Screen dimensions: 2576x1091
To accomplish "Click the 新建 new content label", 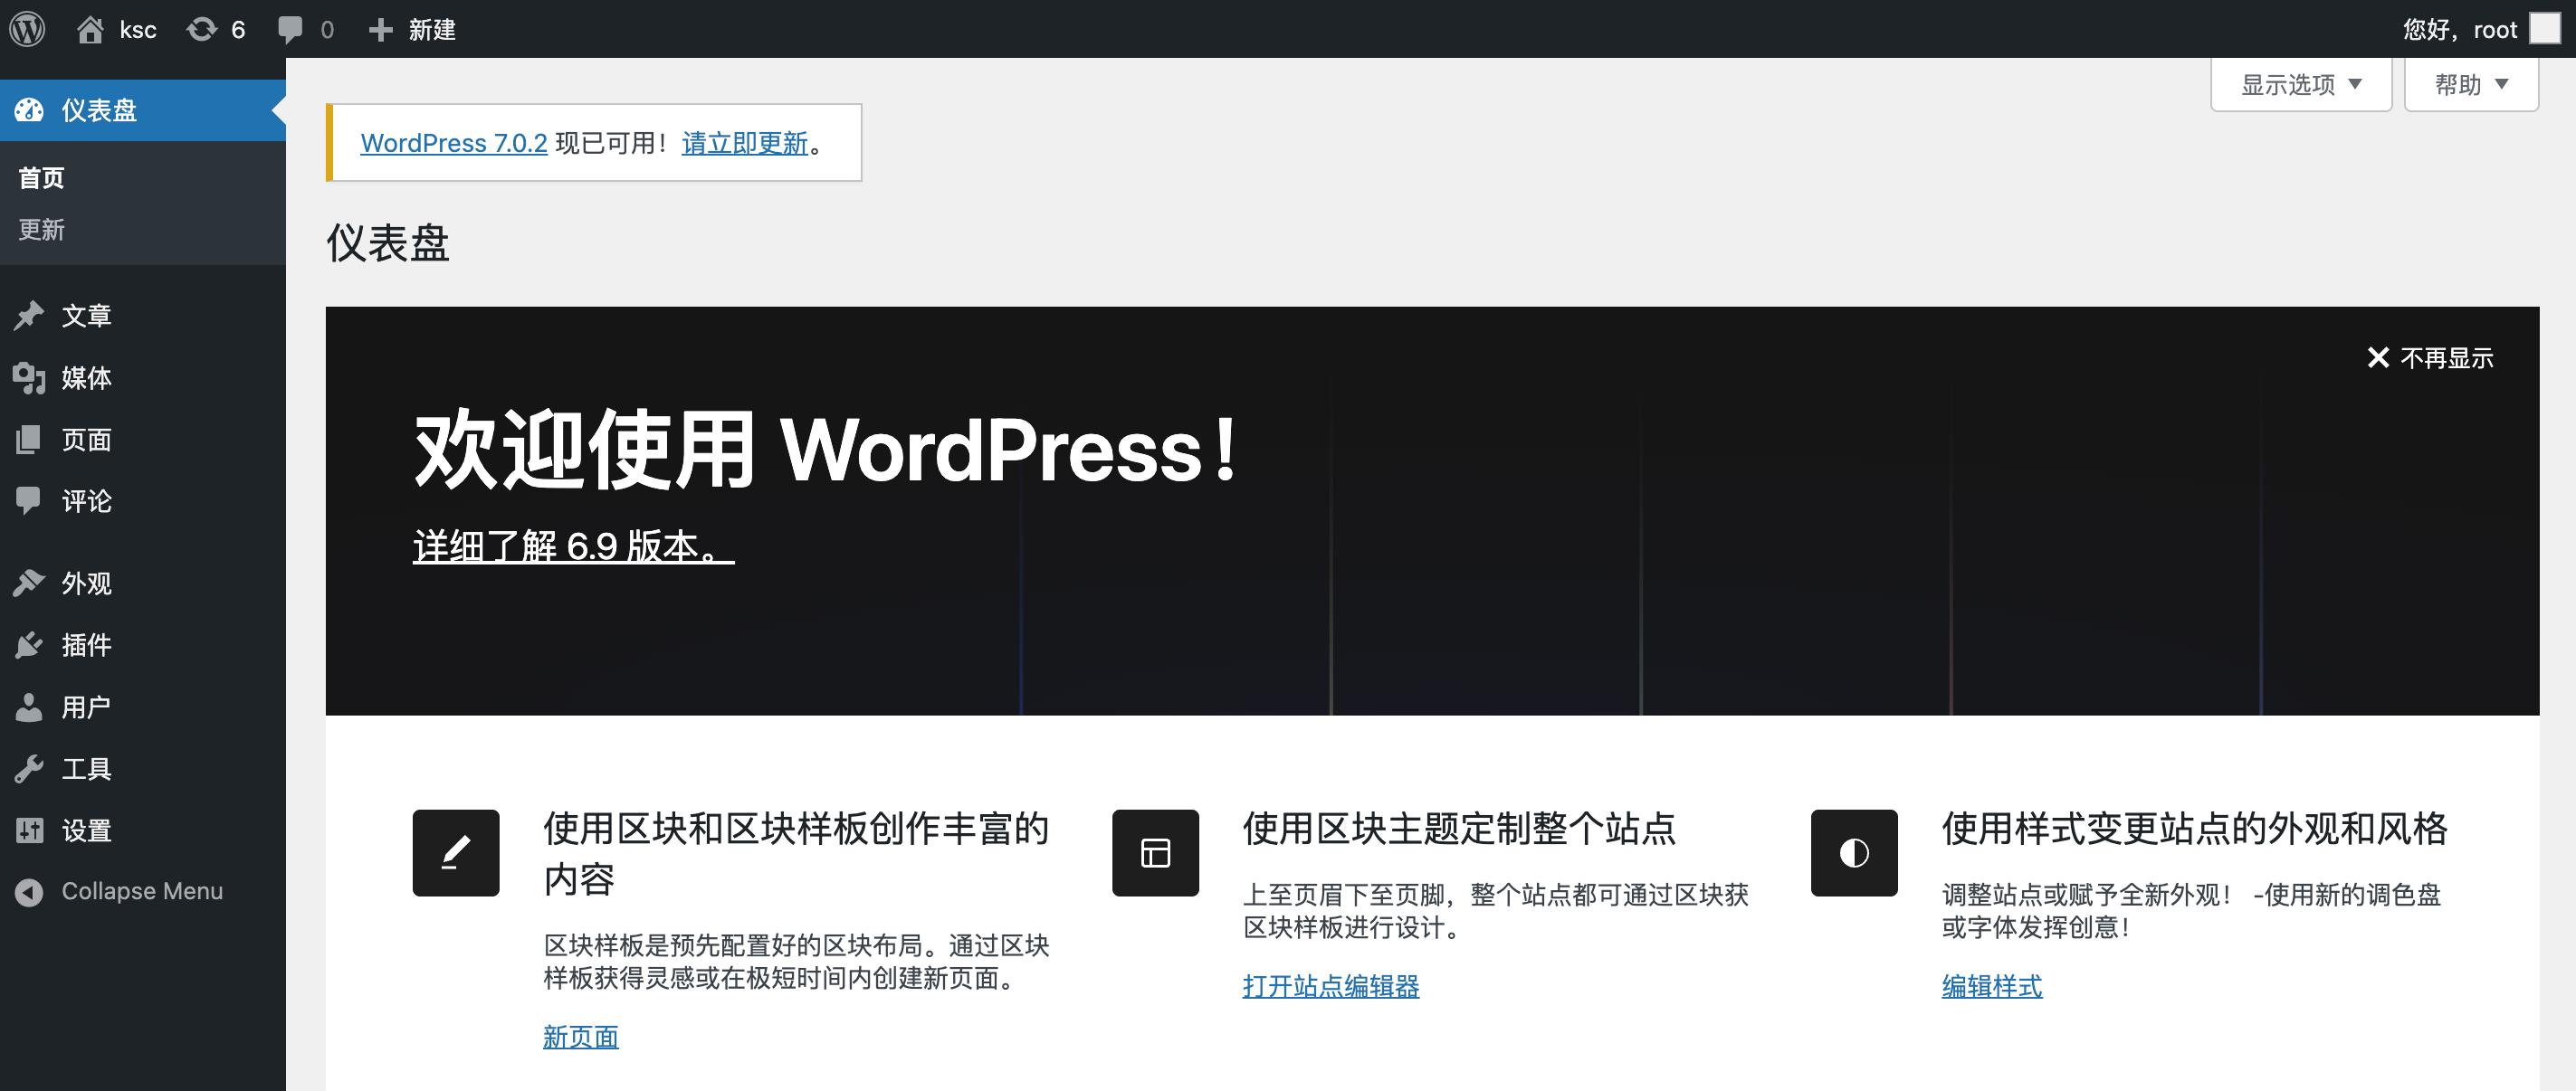I will pyautogui.click(x=432, y=30).
